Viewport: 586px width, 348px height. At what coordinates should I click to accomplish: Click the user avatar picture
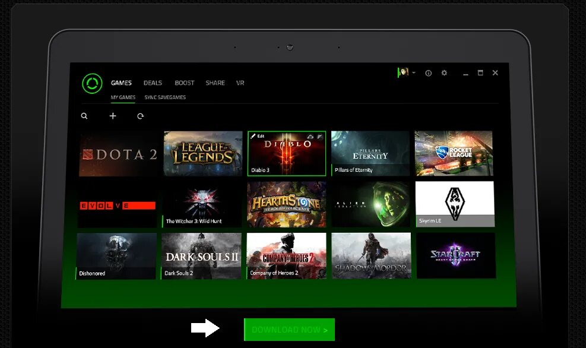[x=403, y=72]
